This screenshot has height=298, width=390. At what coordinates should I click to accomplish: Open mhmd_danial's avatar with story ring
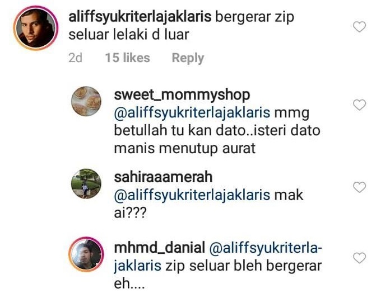tap(86, 254)
